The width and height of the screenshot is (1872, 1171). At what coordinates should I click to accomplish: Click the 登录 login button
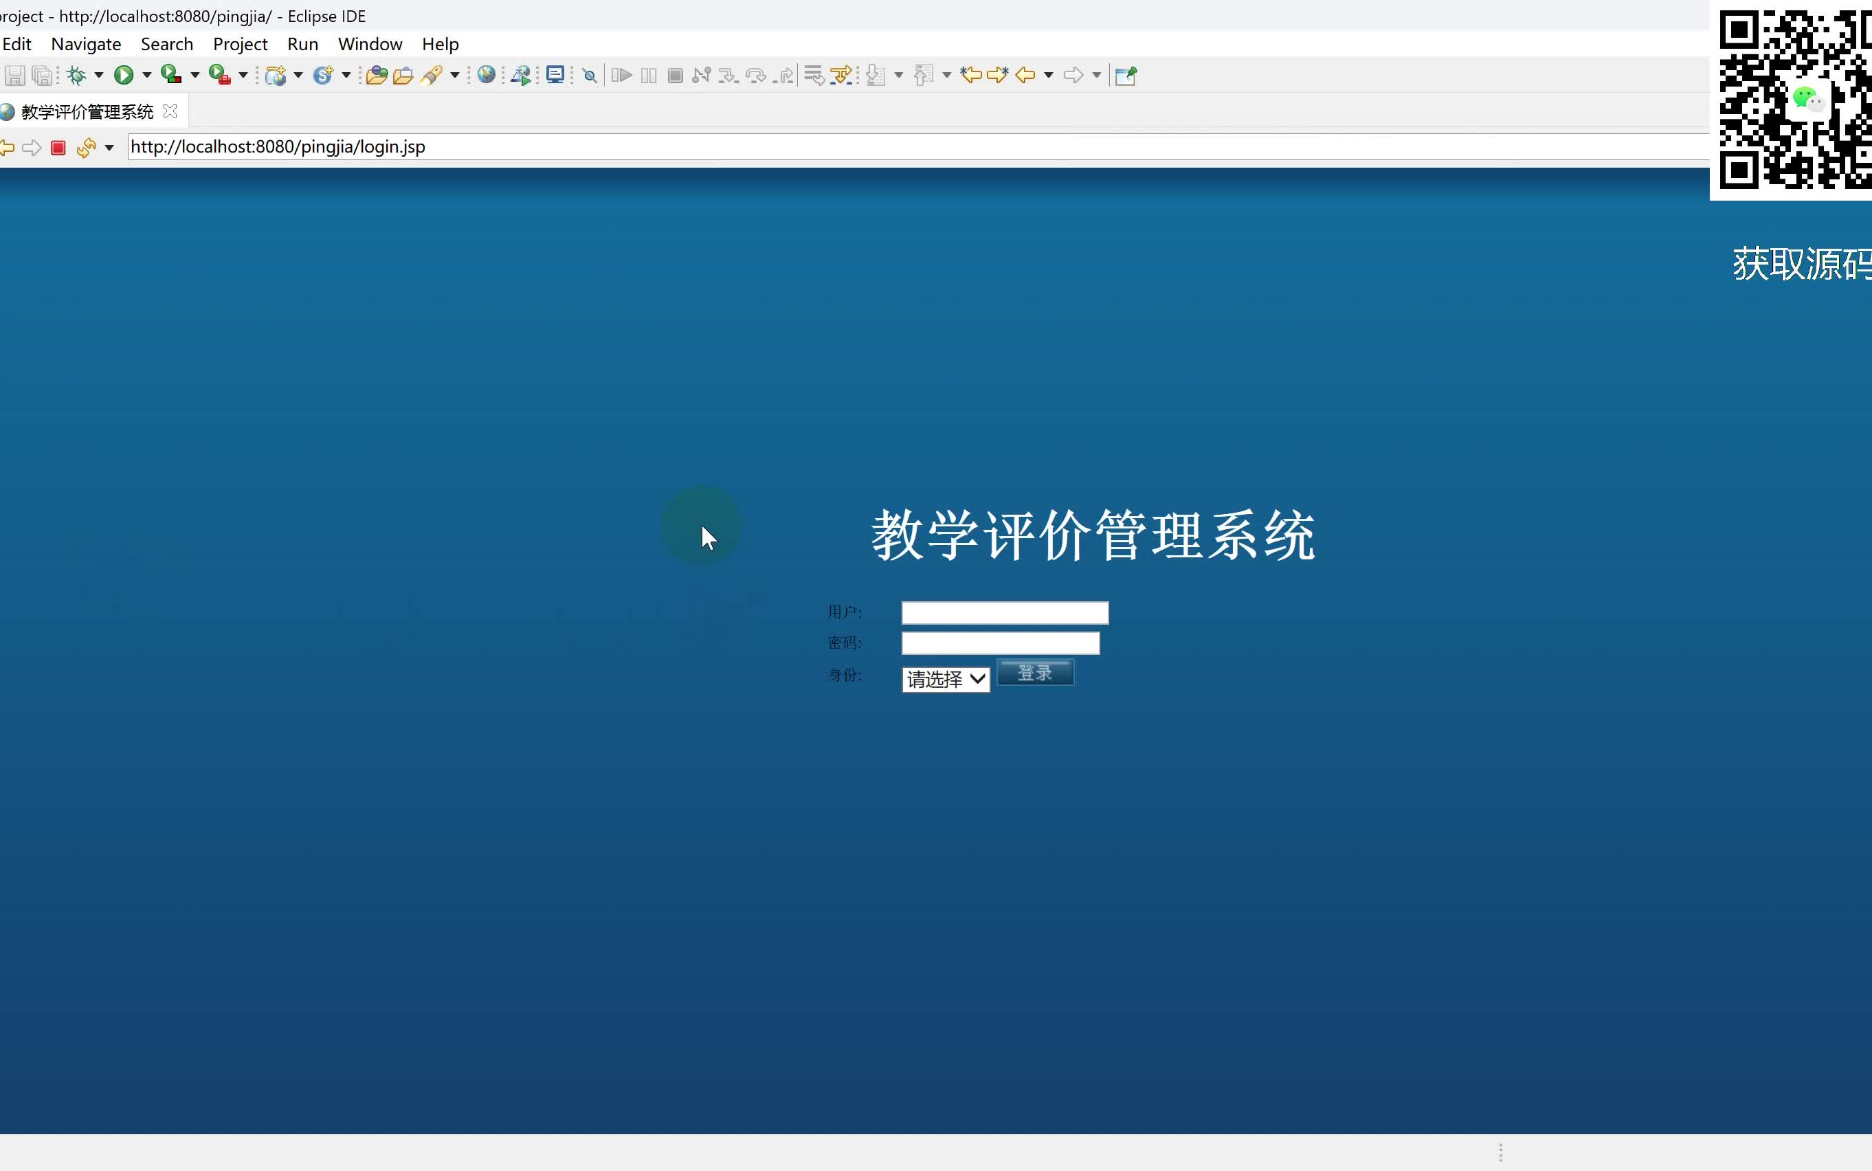pos(1035,672)
